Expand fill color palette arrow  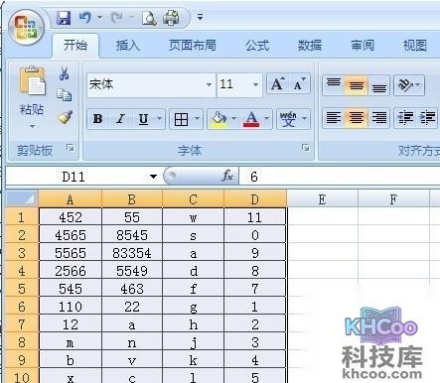tap(233, 118)
